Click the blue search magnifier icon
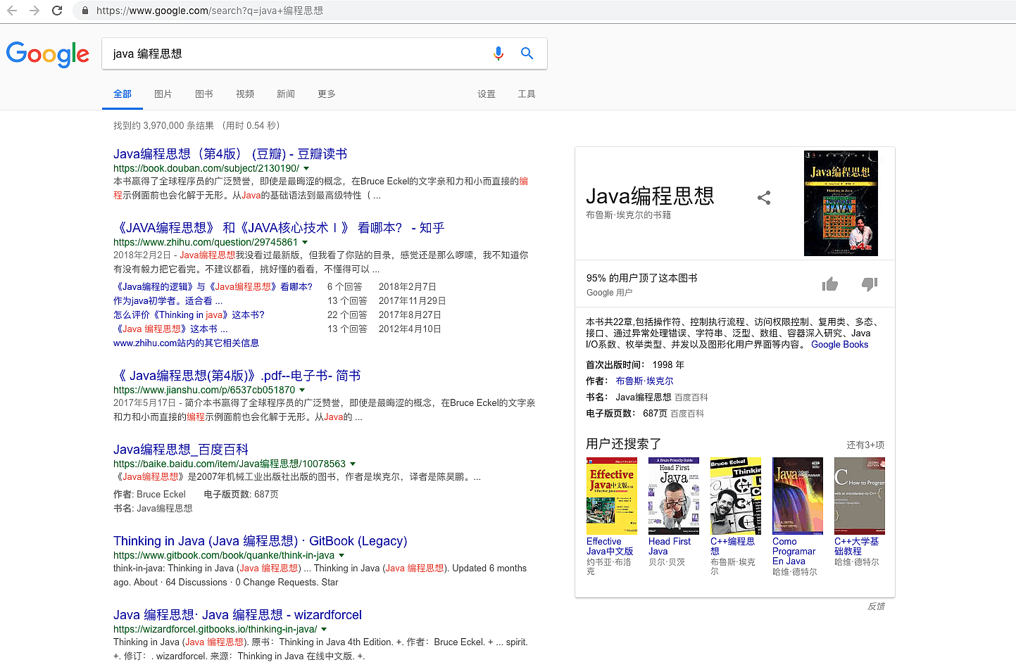1016x667 pixels. [527, 53]
